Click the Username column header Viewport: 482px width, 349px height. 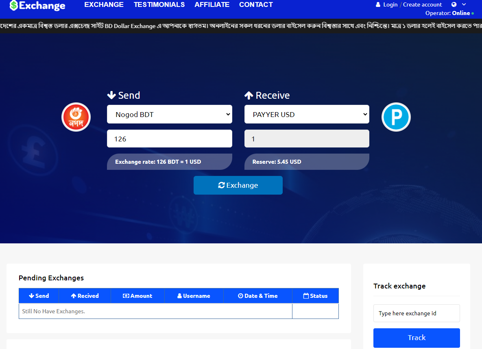click(x=194, y=296)
